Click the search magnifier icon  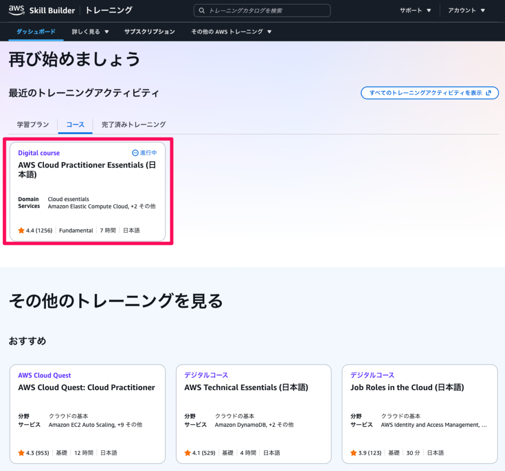[x=202, y=10]
